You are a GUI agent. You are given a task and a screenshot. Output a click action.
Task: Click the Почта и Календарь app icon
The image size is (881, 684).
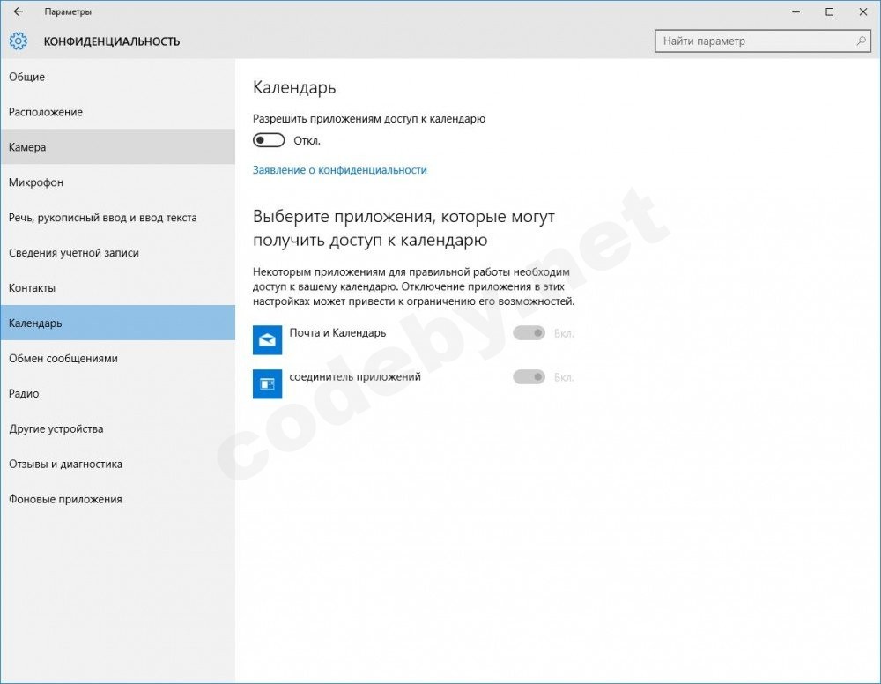point(267,339)
